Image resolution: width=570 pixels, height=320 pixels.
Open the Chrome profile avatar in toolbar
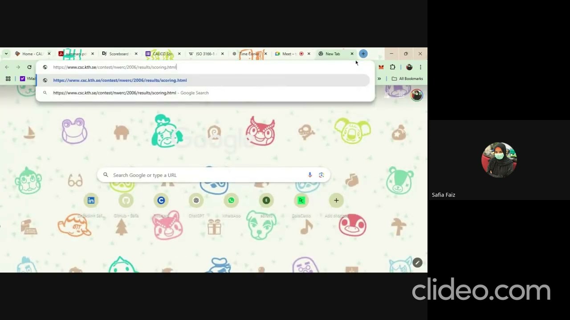tap(409, 67)
